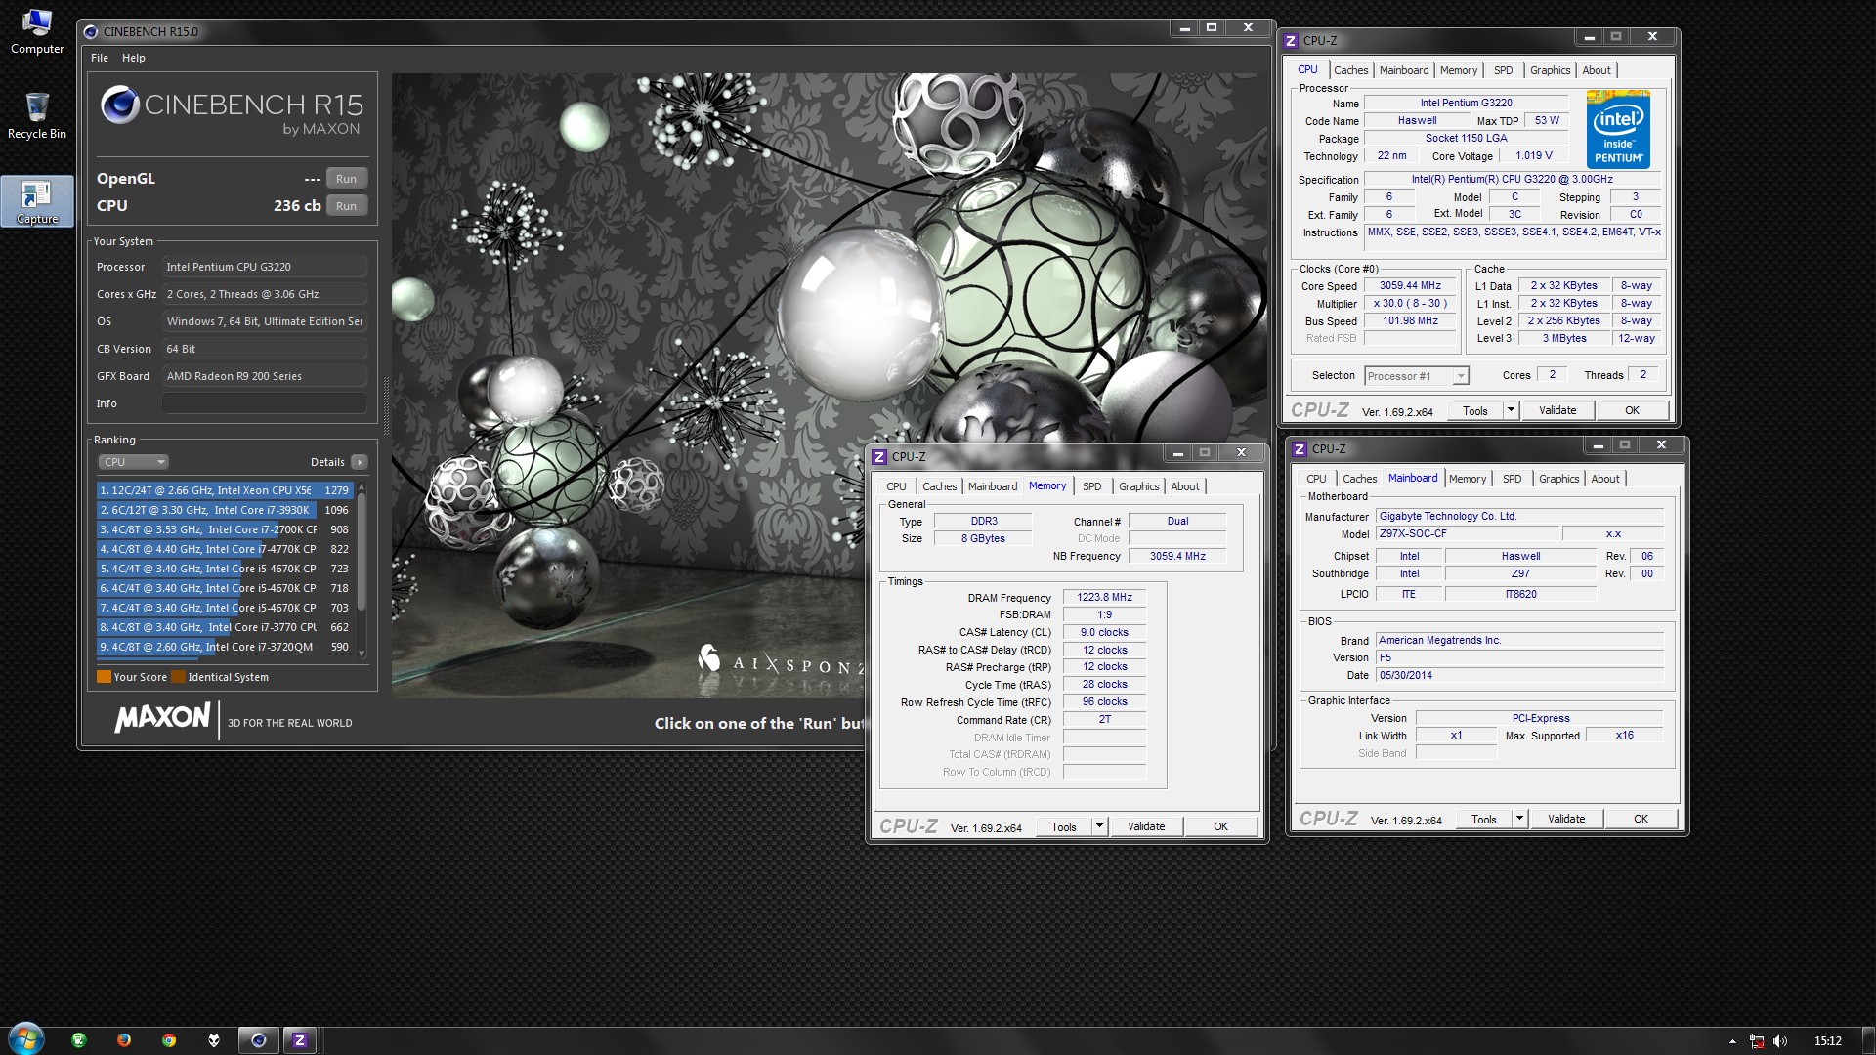Open Tools dropdown arrow in Mainboard CPU-Z window
This screenshot has height=1055, width=1876.
(x=1518, y=819)
